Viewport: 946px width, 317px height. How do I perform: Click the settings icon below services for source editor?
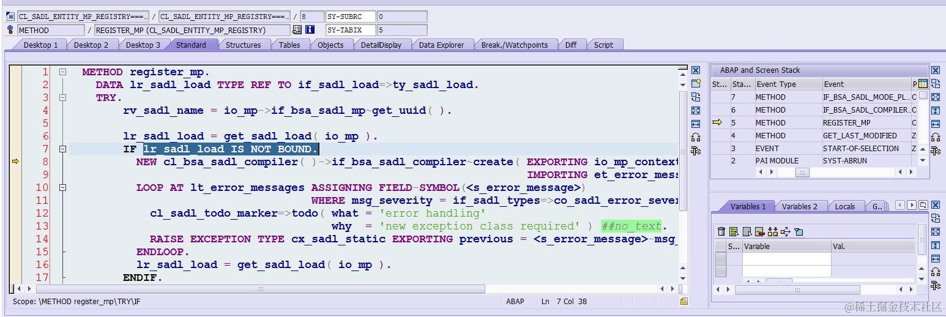(x=696, y=151)
